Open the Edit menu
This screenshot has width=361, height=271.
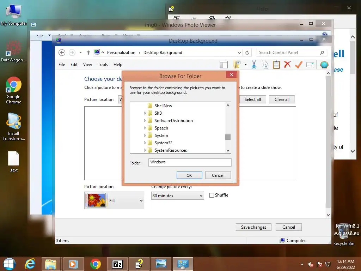point(74,65)
